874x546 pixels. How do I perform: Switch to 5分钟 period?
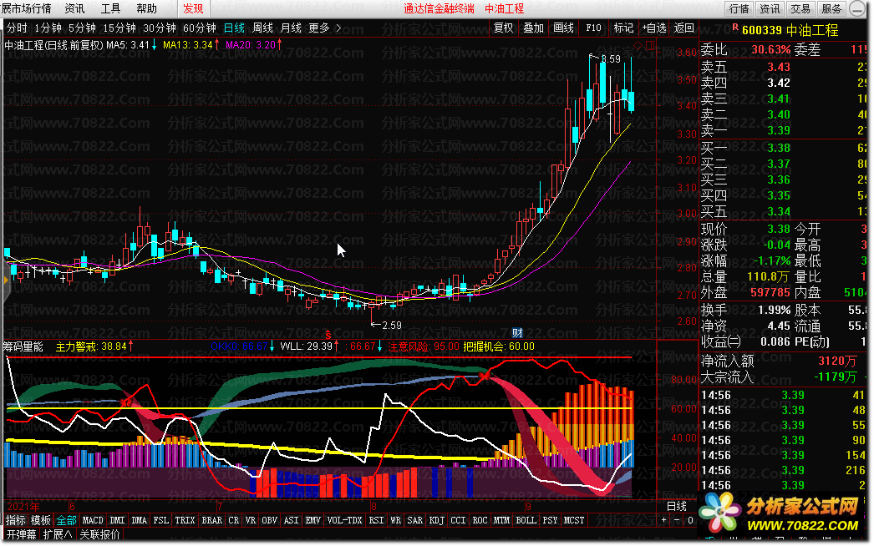[82, 28]
